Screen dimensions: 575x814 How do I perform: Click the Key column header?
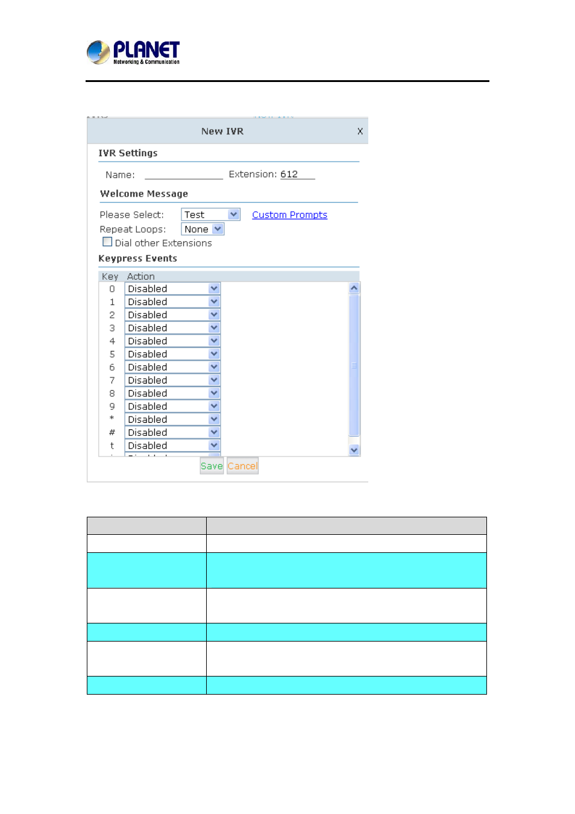[110, 277]
